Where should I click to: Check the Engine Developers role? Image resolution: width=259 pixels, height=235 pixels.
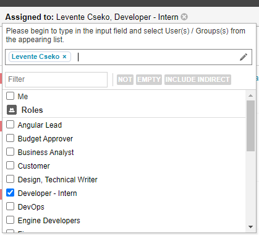click(10, 220)
